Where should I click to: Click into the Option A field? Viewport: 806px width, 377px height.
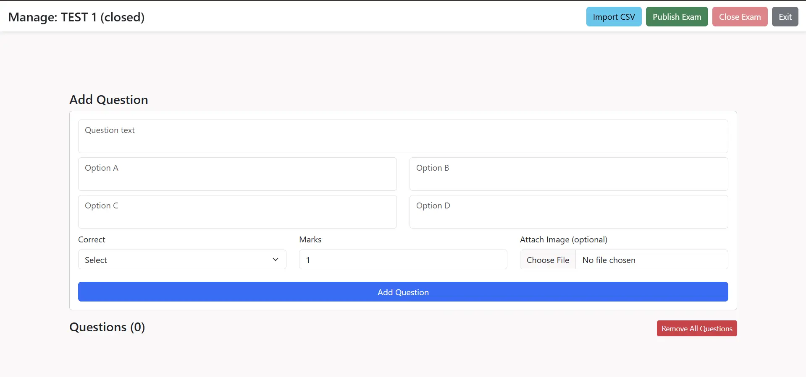point(237,174)
